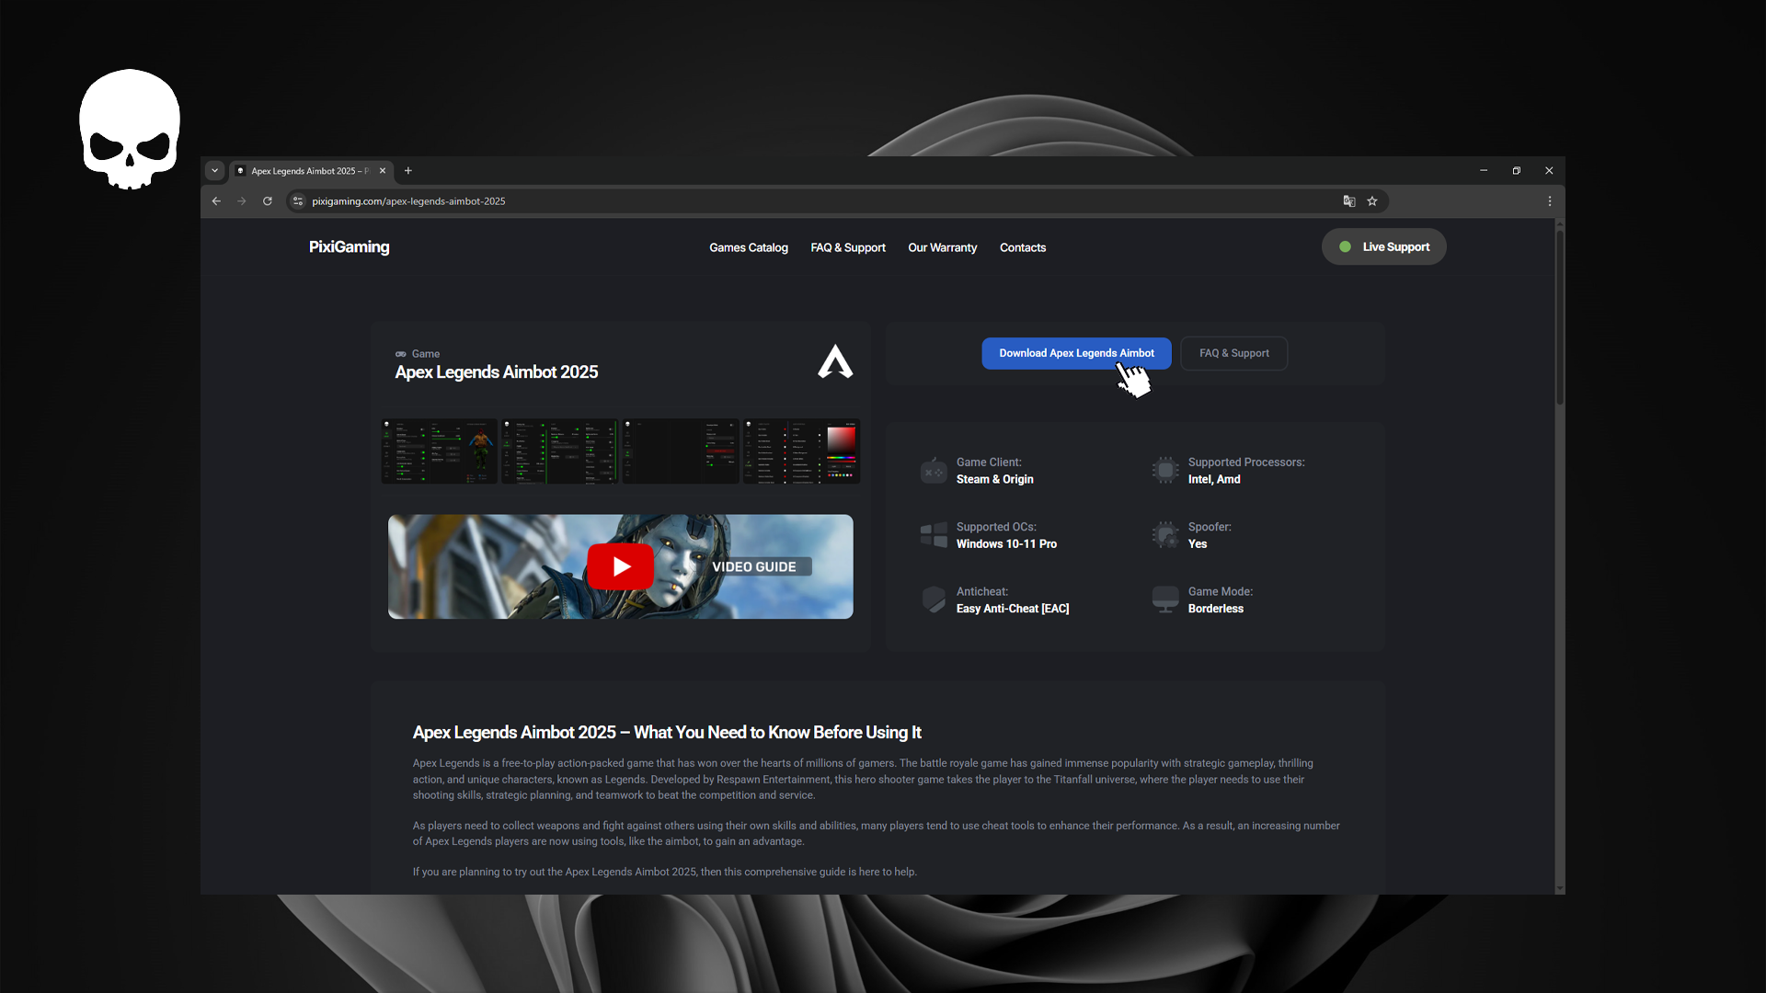Click the Windows logo icon
This screenshot has width=1766, height=993.
click(x=934, y=535)
